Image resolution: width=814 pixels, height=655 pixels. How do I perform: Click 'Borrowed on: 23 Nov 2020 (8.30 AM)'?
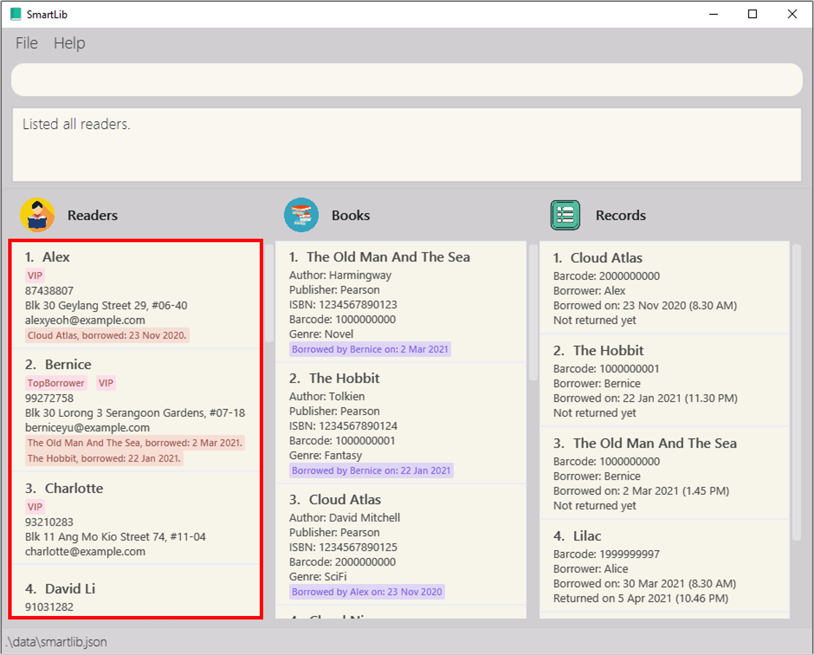645,305
